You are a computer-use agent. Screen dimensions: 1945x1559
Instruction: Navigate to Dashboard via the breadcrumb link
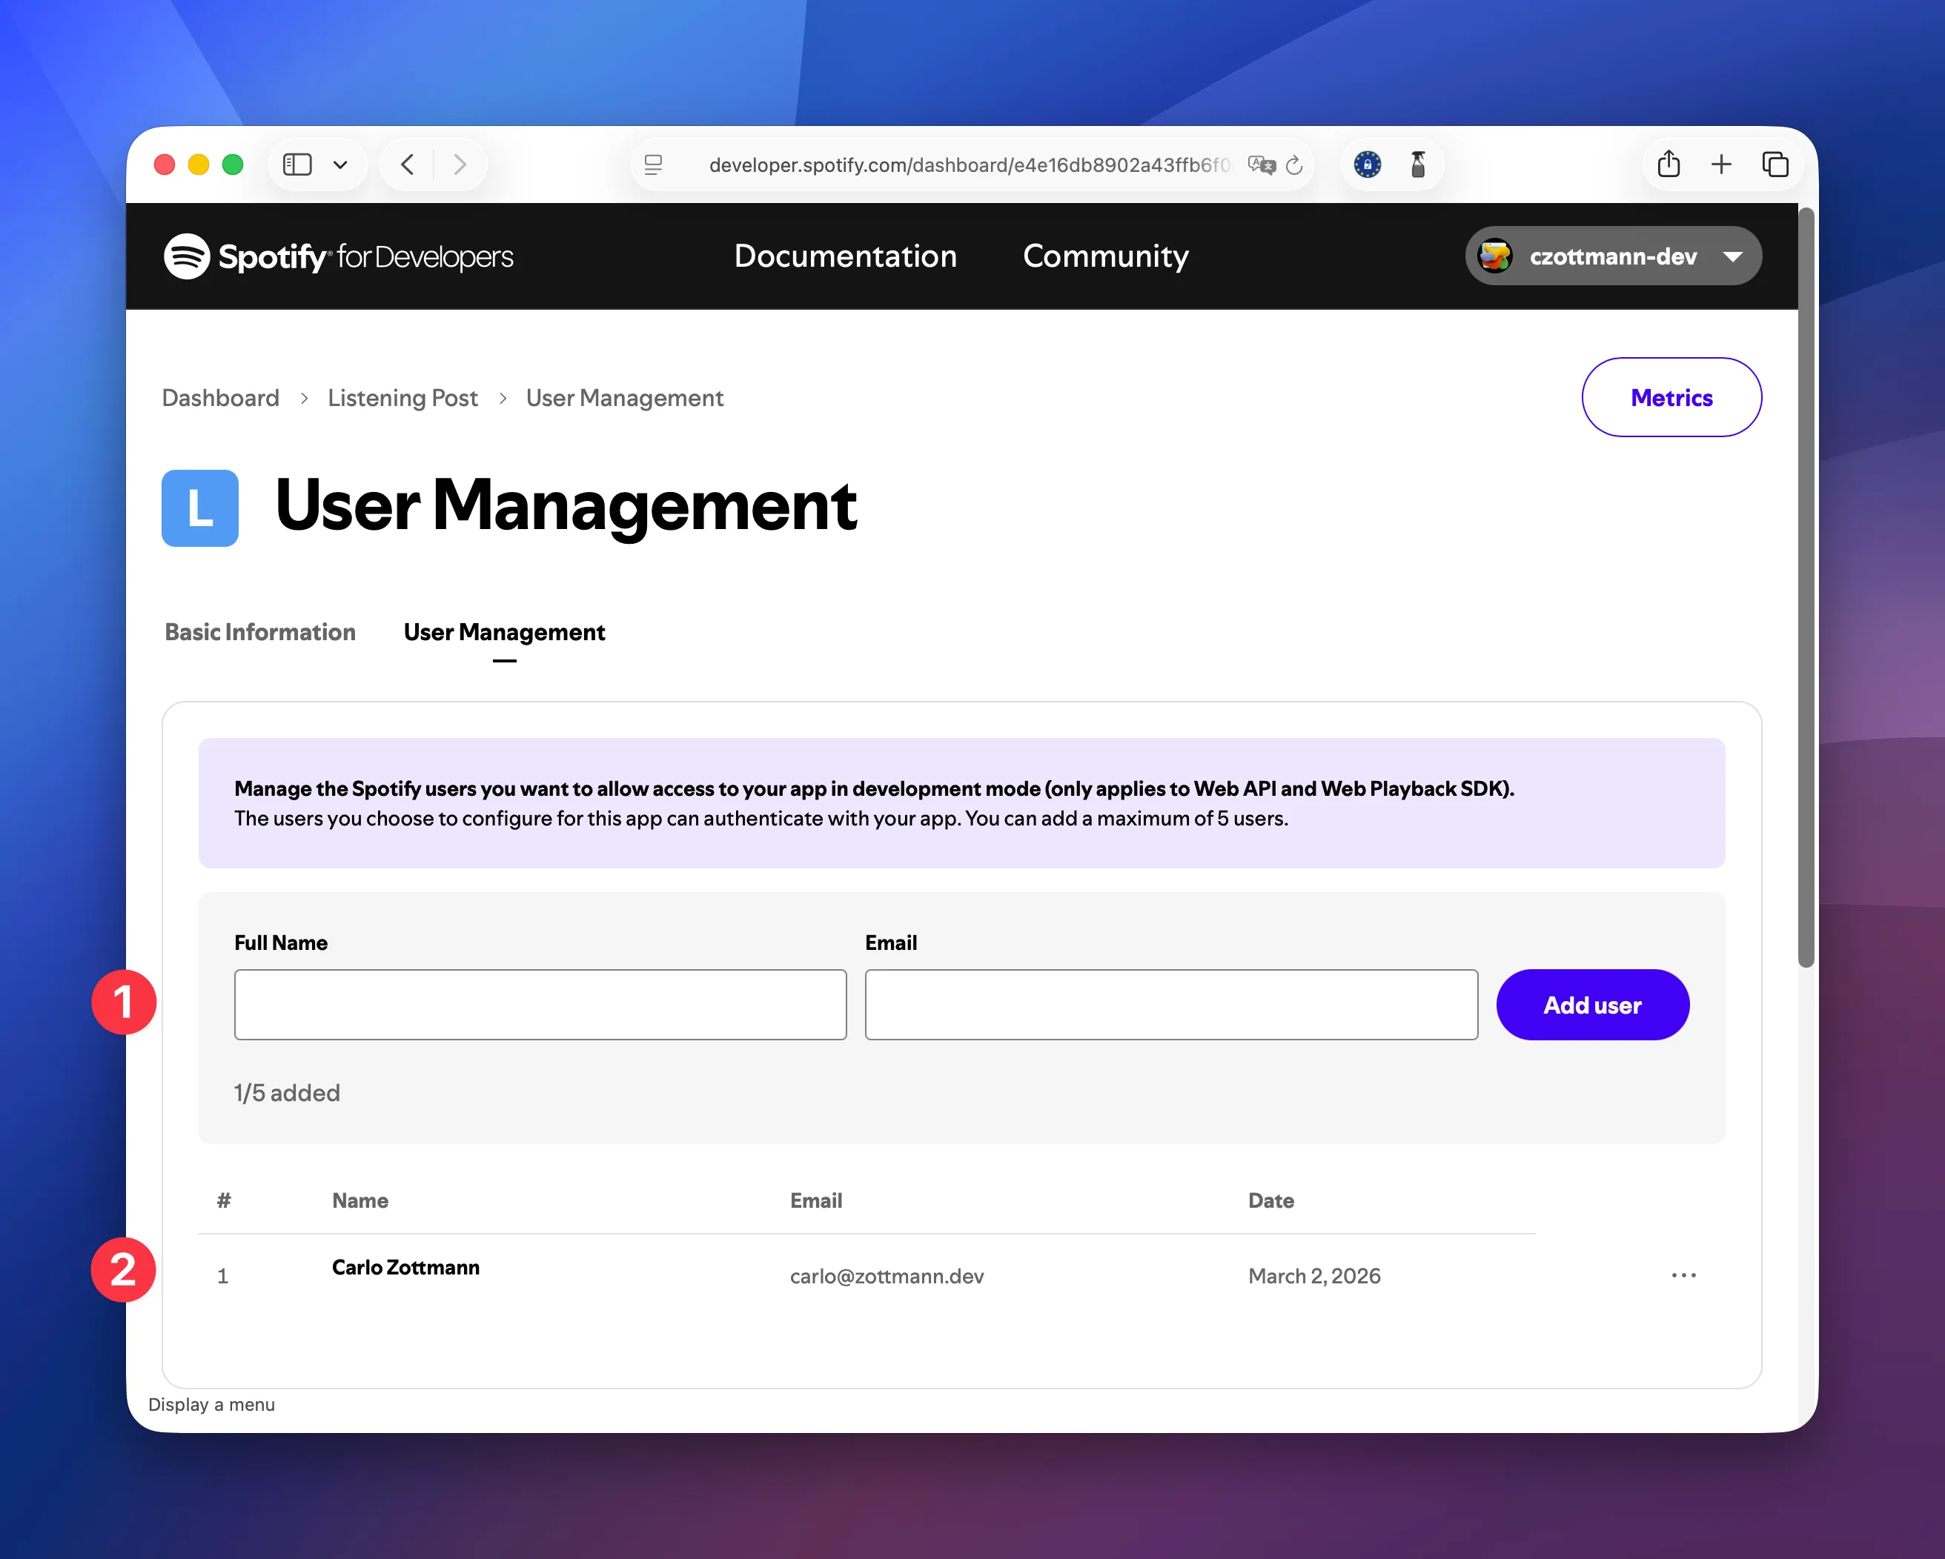(x=220, y=398)
